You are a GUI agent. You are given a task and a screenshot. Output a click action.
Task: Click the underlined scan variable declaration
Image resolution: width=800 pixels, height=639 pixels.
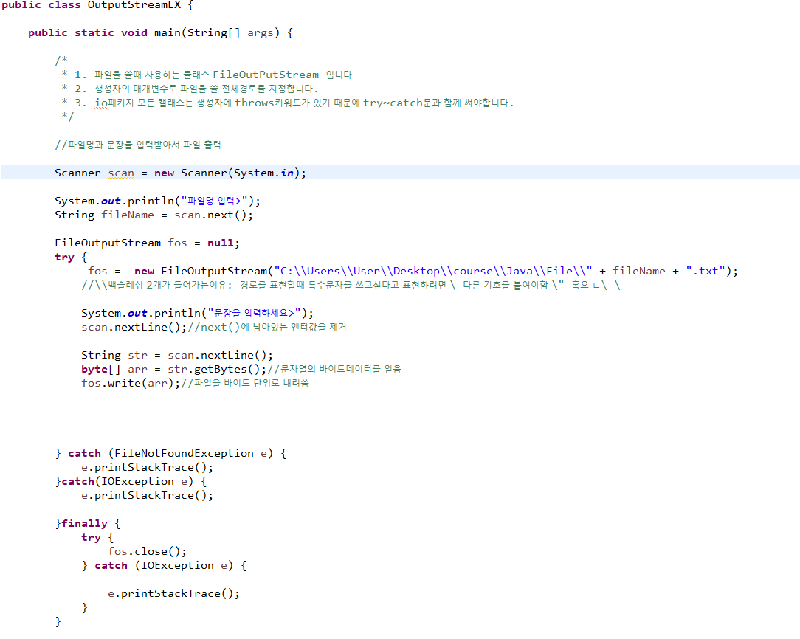[x=121, y=173]
